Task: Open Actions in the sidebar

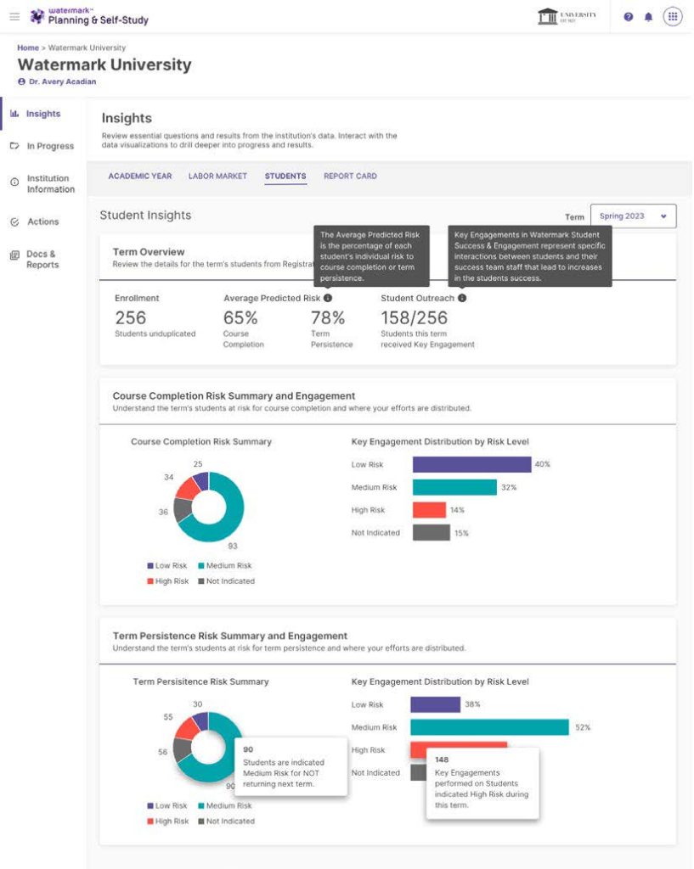Action: pos(42,221)
